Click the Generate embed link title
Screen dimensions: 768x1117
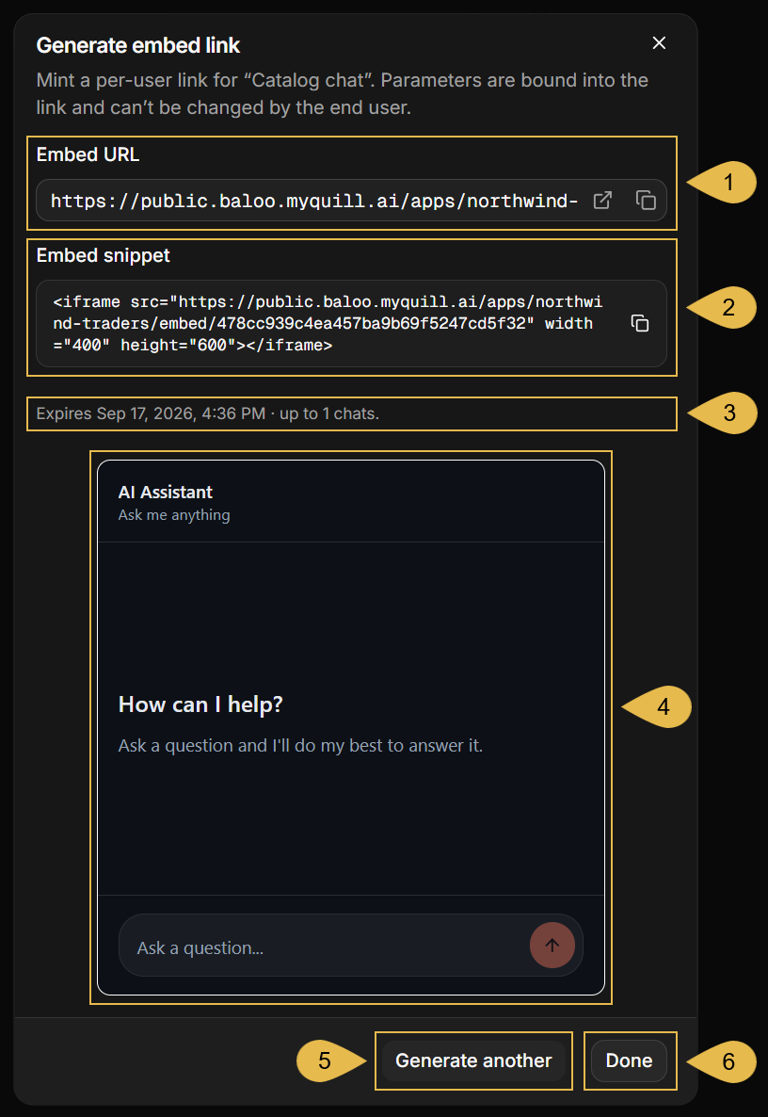138,45
